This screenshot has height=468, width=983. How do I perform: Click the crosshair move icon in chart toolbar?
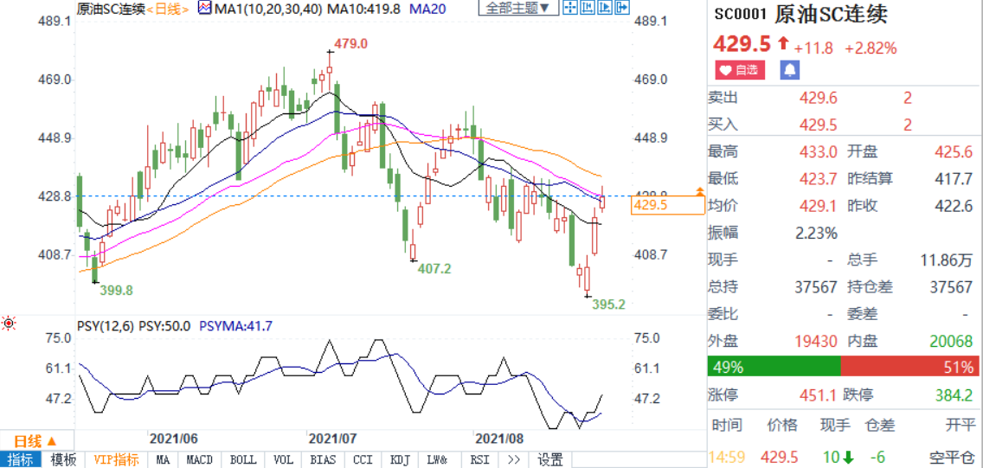(x=569, y=8)
